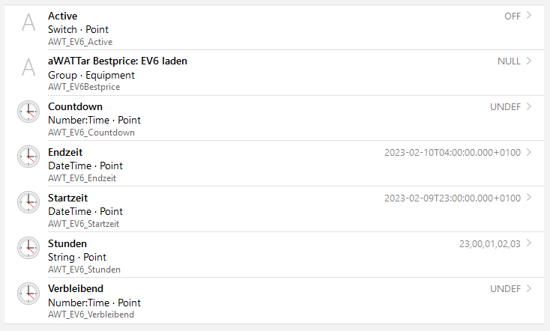
Task: Click the A icon next to aWATTar Bestprice
Action: [x=28, y=67]
